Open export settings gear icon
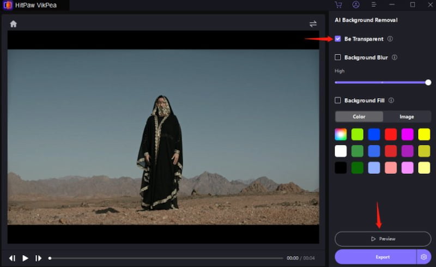This screenshot has width=436, height=267. pos(423,257)
